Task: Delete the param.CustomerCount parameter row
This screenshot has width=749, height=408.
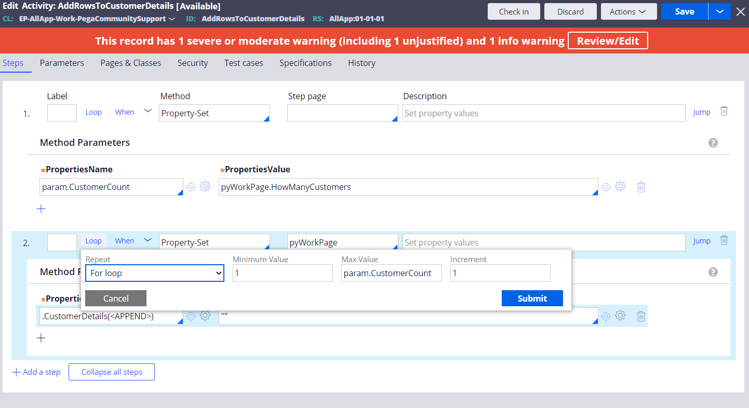Action: click(x=641, y=187)
